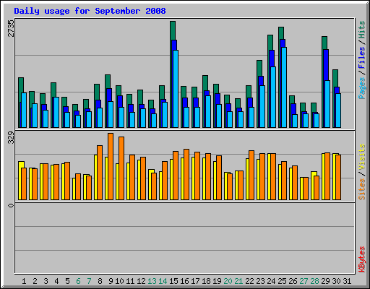This screenshot has width=370, height=289.
Task: Click the cyan pages bar for day 24
Action: pos(273,97)
